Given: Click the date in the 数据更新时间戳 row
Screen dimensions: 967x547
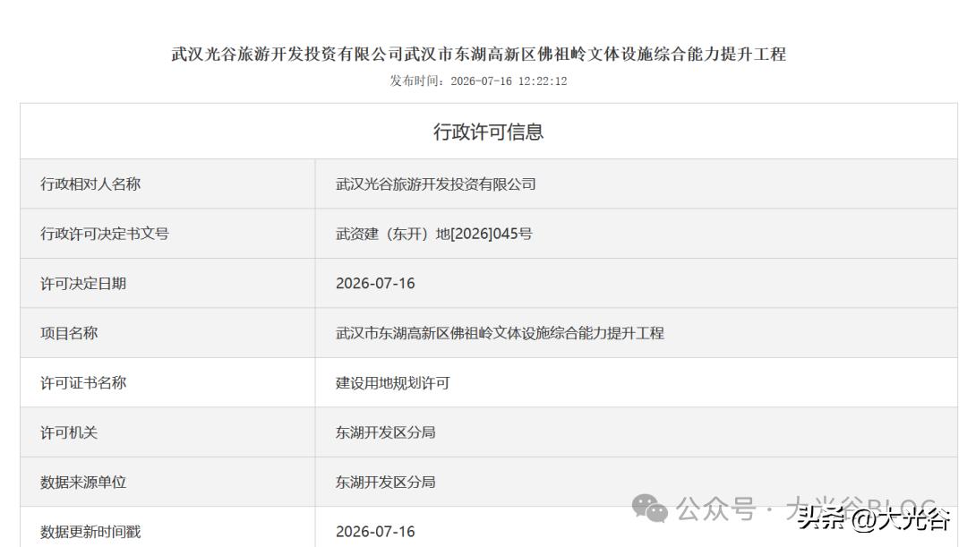Looking at the screenshot, I should coord(375,532).
